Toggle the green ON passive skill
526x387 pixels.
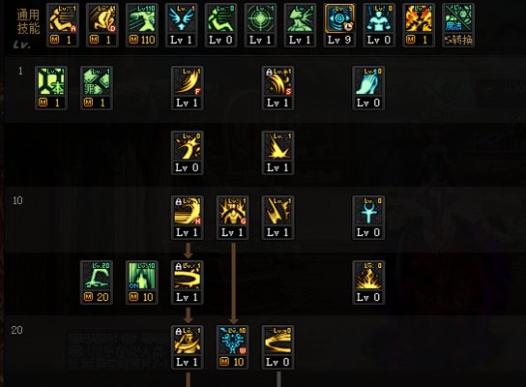click(142, 276)
